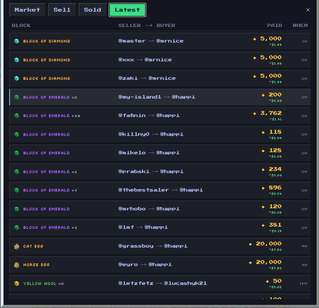Select the Latest tab
Screen dimensions: 319x308
tap(127, 10)
